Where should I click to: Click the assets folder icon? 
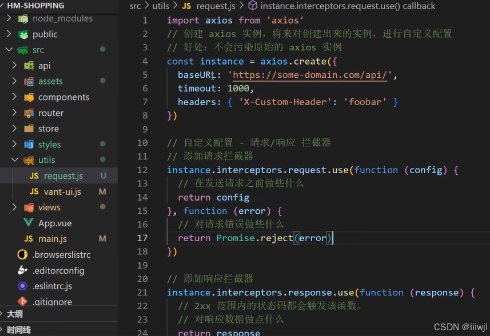29,82
